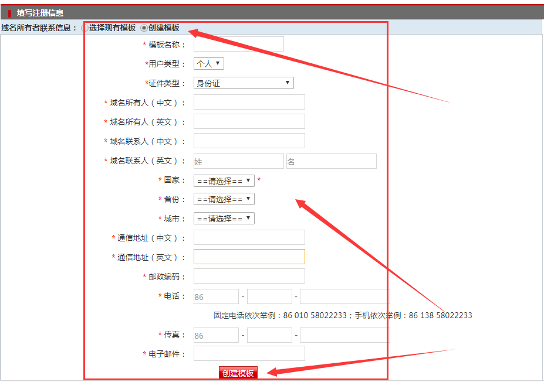The height and width of the screenshot is (382, 544).
Task: Click the 传真 country code field
Action: coord(216,335)
